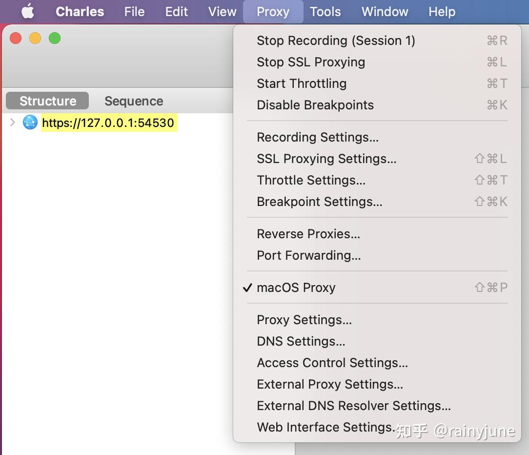This screenshot has height=455, width=529.
Task: Select the Structure tab
Action: click(47, 101)
